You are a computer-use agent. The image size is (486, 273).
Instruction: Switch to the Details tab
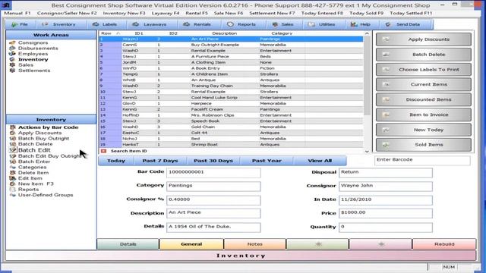point(128,244)
